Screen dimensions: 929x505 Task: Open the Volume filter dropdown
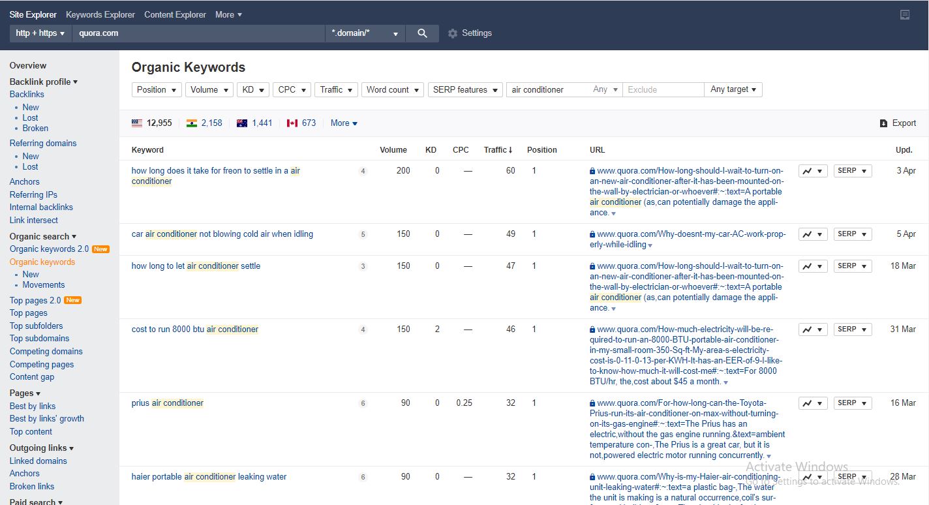209,90
